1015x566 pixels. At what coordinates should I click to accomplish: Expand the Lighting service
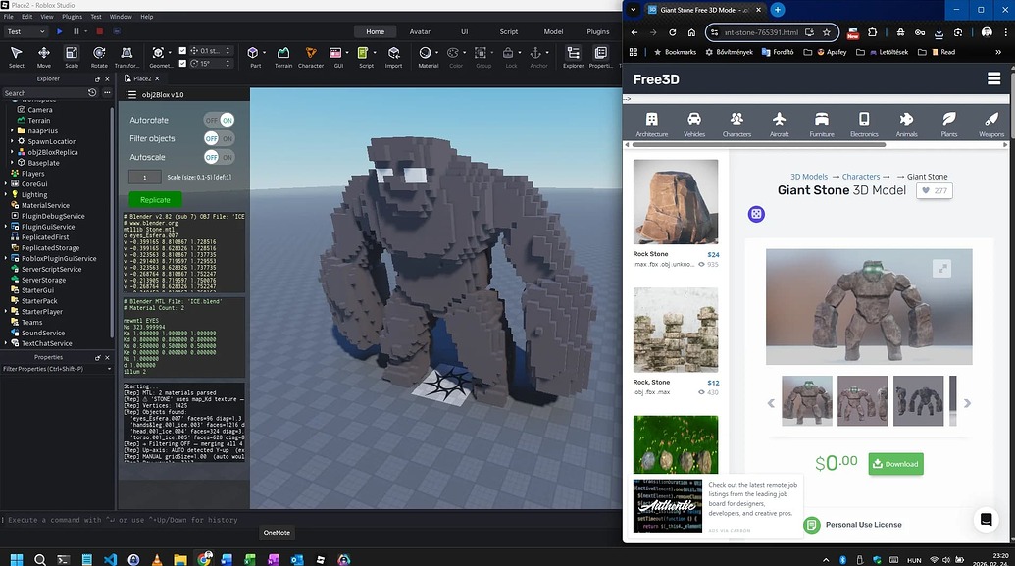pyautogui.click(x=6, y=194)
